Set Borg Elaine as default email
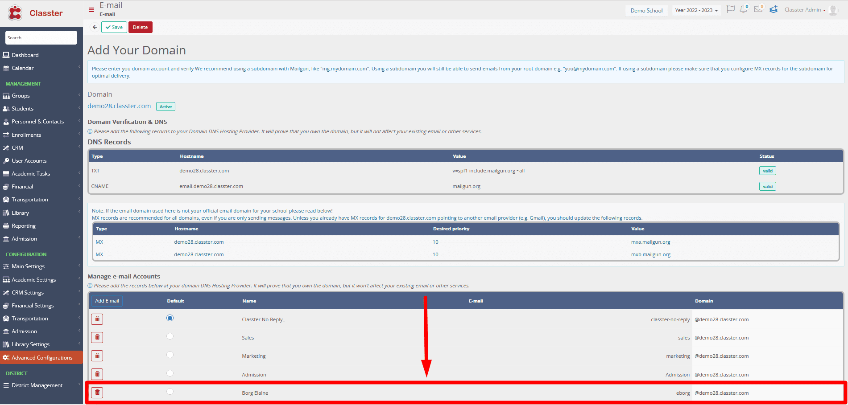Image resolution: width=848 pixels, height=405 pixels. coord(170,392)
